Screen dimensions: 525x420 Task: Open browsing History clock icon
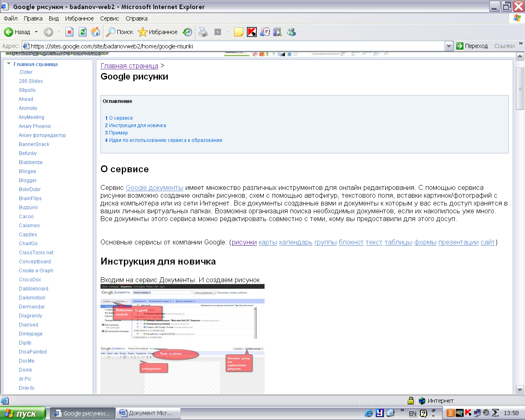click(187, 32)
